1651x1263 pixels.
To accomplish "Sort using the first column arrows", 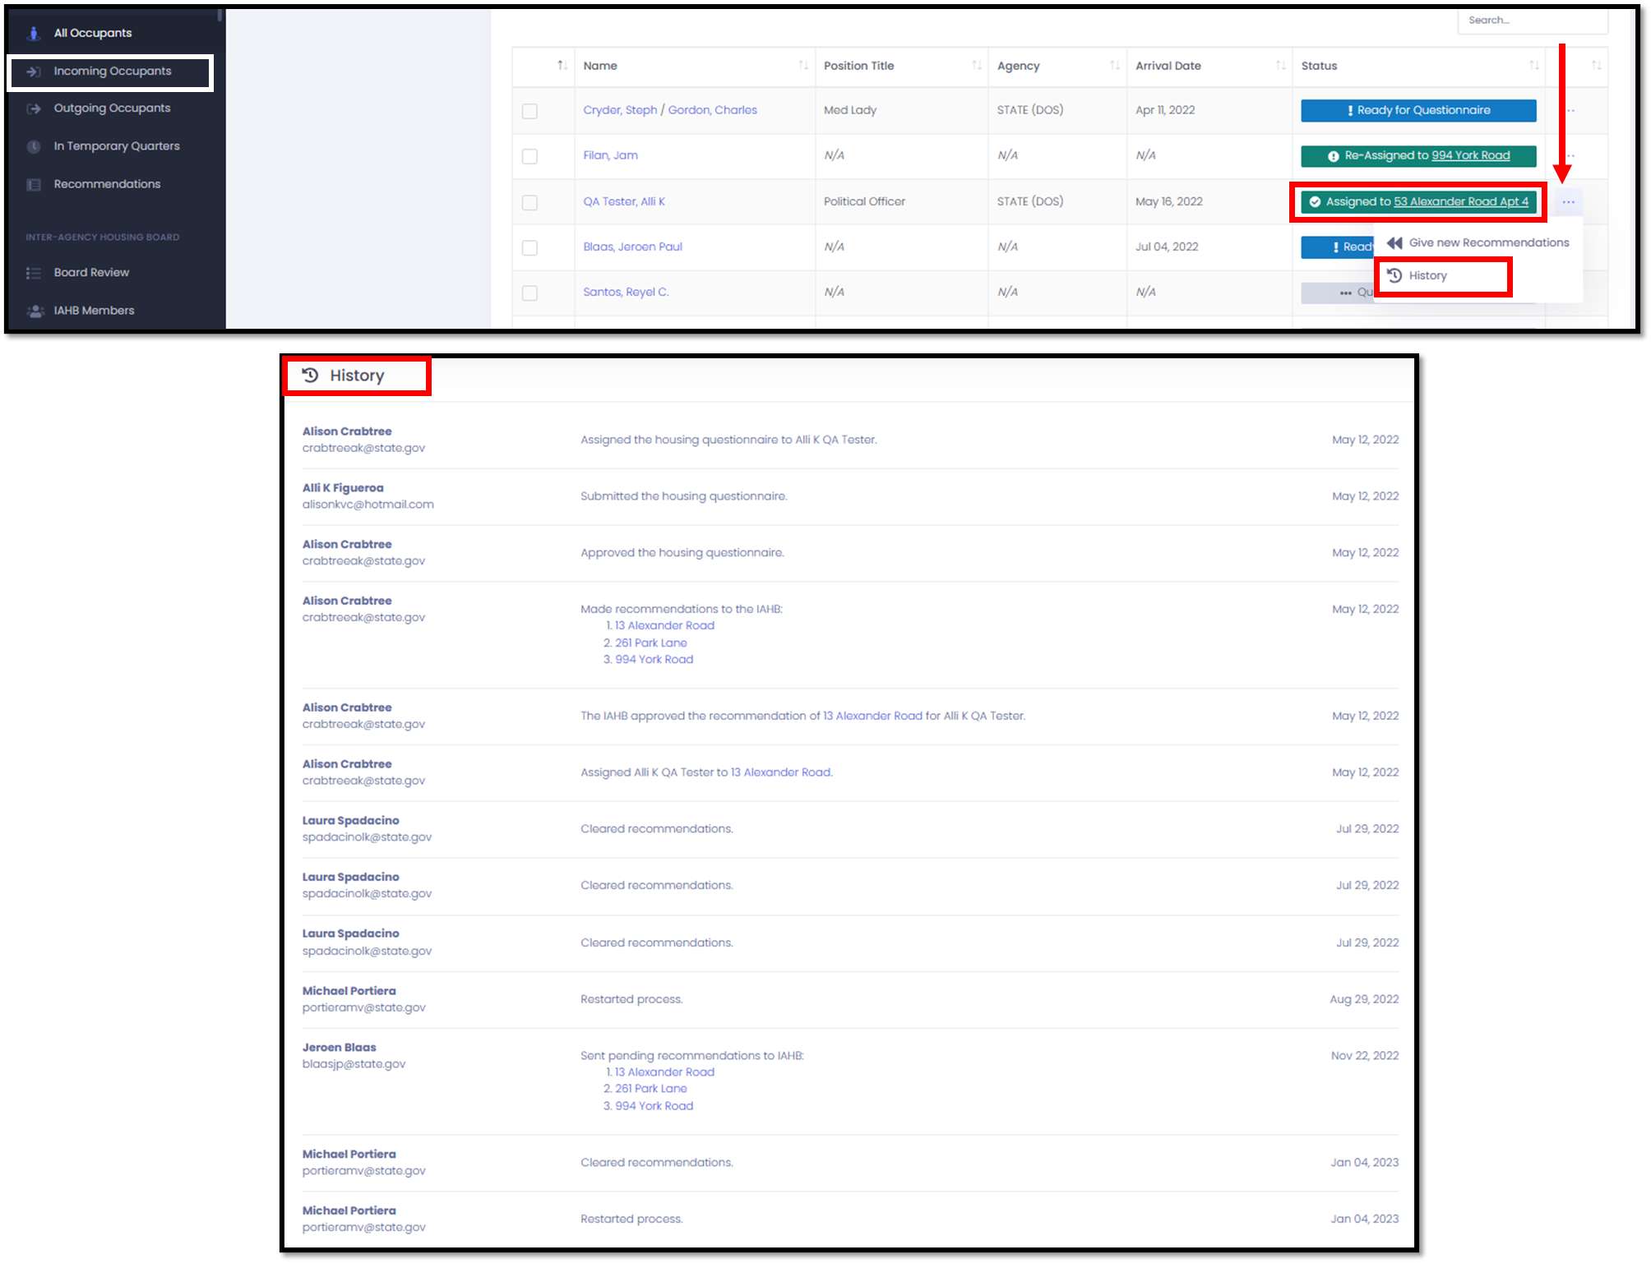I will pyautogui.click(x=562, y=66).
